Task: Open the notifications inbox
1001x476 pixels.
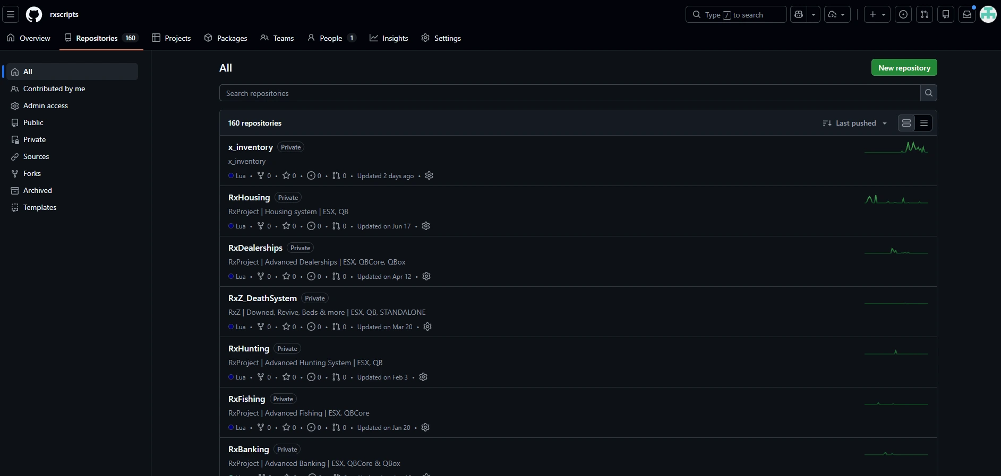Action: tap(967, 14)
